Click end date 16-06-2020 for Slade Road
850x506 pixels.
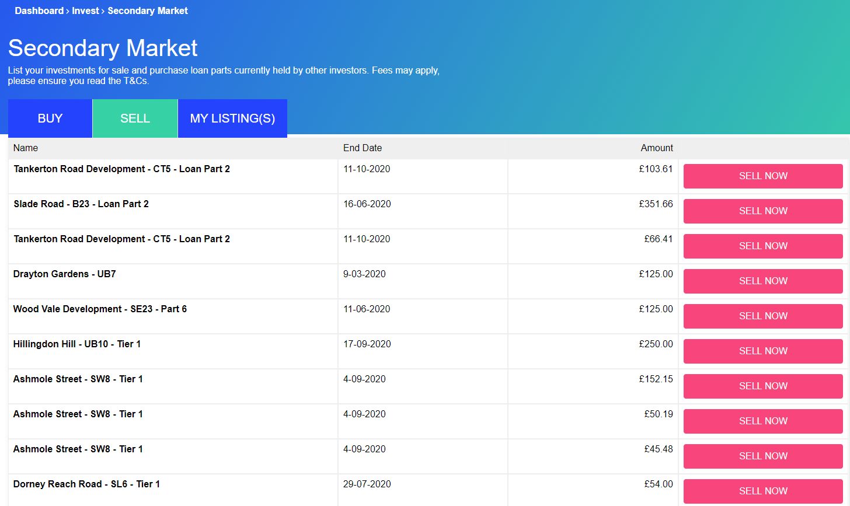[x=367, y=204]
